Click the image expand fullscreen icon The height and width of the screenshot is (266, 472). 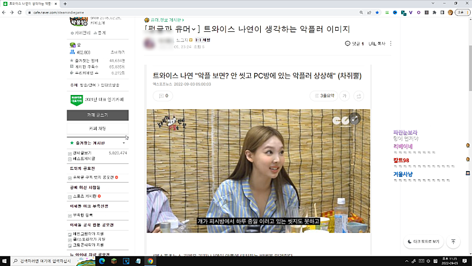[355, 119]
